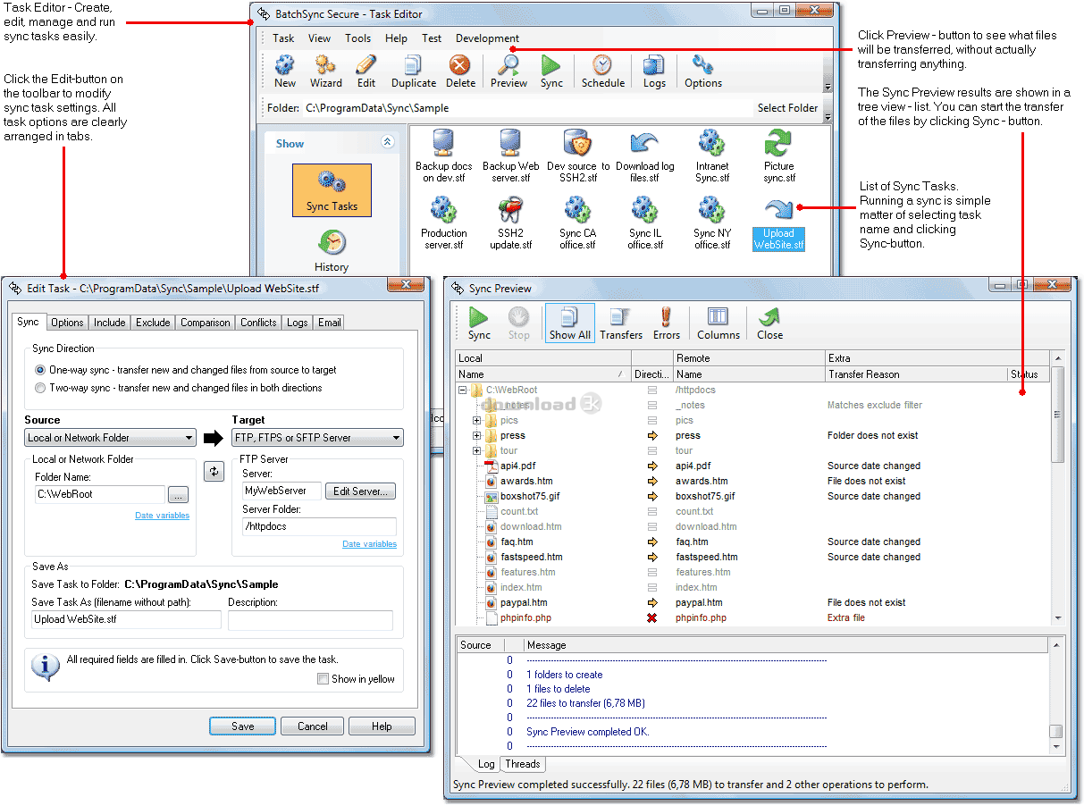
Task: Click Edit Server... button
Action: [360, 491]
